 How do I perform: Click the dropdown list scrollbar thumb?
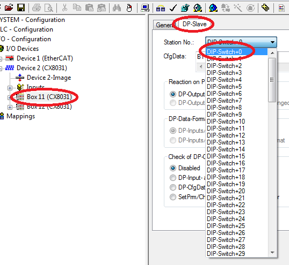pyautogui.click(x=272, y=80)
